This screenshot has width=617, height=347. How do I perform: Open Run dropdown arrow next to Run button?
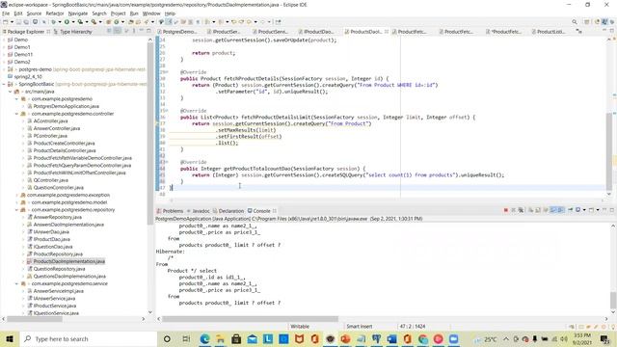coord(73,22)
